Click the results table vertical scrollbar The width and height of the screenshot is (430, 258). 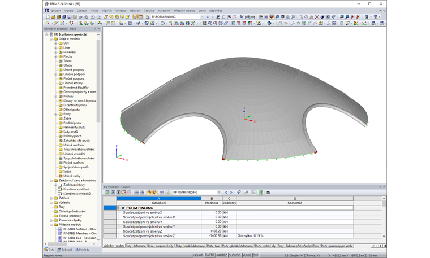tap(384, 204)
